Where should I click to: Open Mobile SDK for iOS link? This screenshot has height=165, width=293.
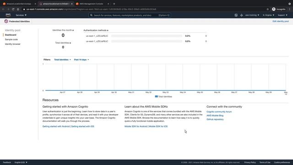point(158,126)
